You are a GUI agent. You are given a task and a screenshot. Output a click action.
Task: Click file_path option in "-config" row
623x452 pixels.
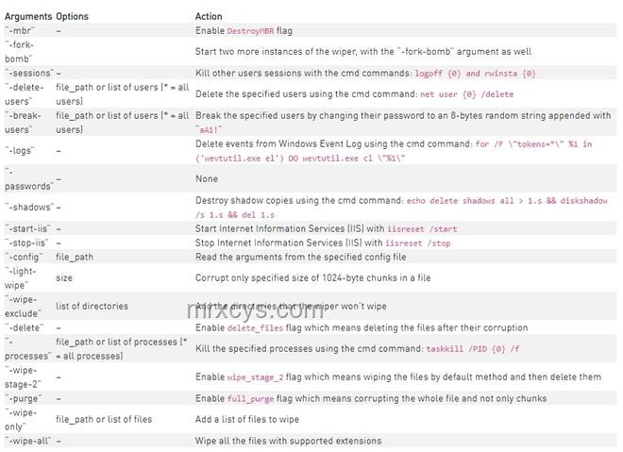[x=75, y=257]
